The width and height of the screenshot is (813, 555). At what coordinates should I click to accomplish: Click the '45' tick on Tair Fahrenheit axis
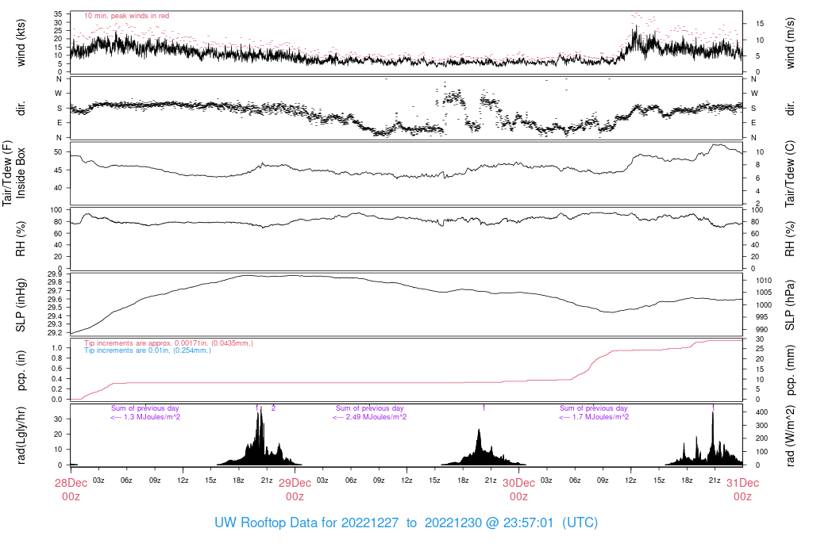pyautogui.click(x=58, y=170)
